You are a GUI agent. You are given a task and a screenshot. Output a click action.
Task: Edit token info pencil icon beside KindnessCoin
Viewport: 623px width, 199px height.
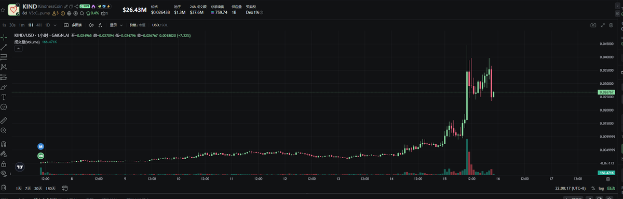tap(65, 7)
